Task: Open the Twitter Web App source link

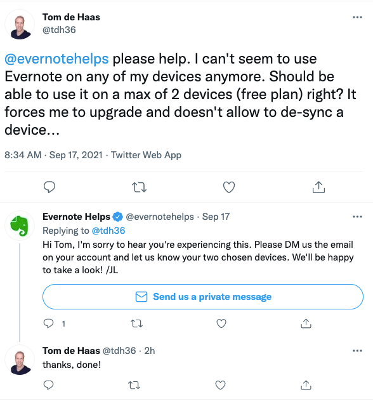Action: pos(146,155)
